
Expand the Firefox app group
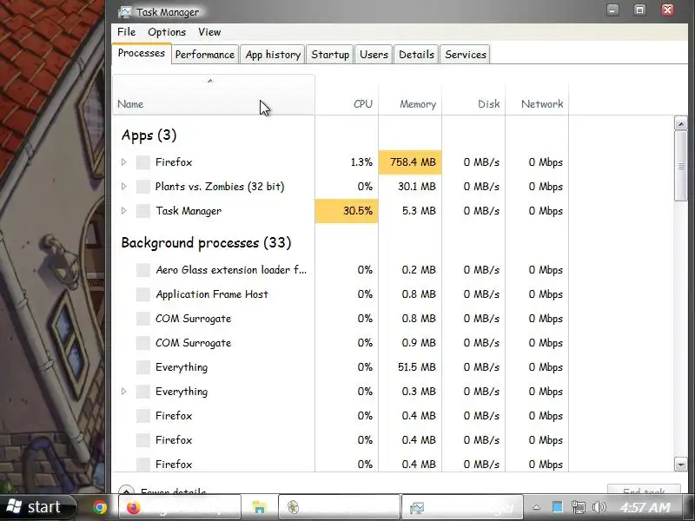(124, 162)
